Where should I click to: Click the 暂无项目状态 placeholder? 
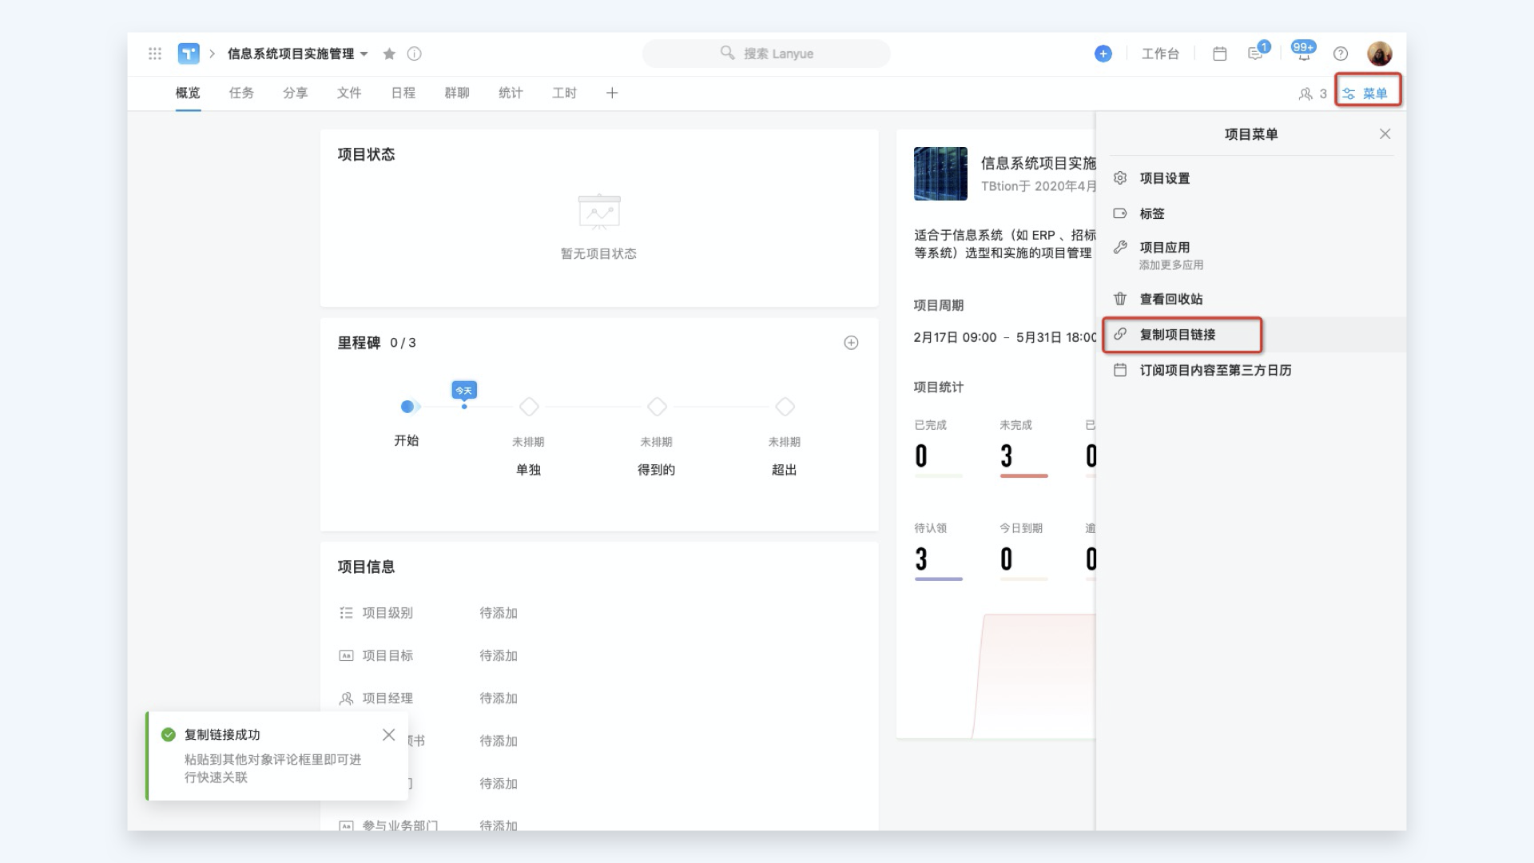598,253
